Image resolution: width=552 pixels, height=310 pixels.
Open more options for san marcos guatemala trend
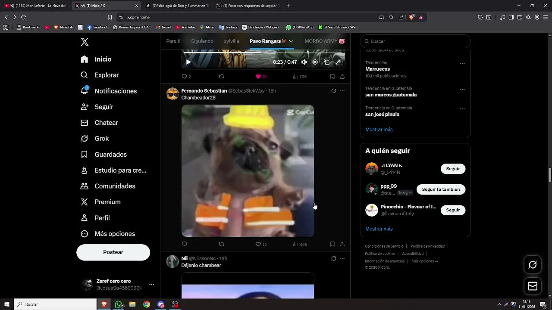click(x=462, y=90)
